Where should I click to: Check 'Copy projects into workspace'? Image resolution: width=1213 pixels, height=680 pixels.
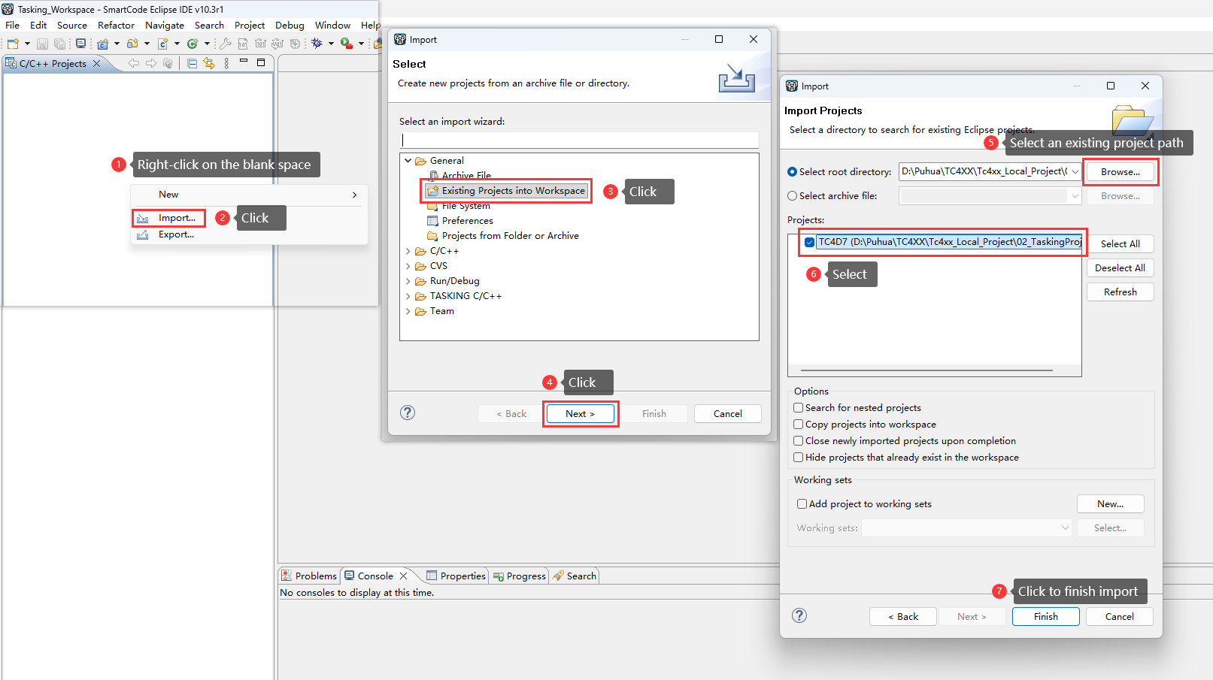(799, 425)
